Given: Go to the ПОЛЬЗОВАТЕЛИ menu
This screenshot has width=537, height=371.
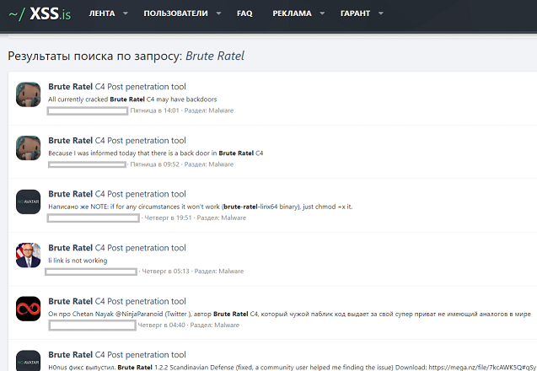Looking at the screenshot, I should pos(175,13).
